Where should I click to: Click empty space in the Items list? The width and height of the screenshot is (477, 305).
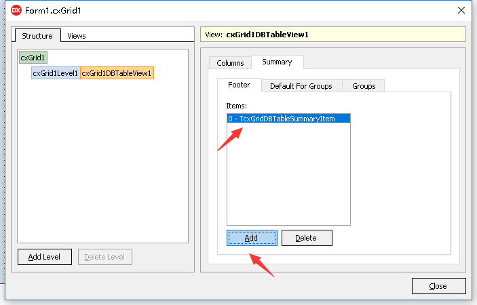click(x=288, y=176)
